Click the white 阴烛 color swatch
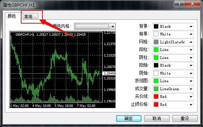 click(156, 73)
